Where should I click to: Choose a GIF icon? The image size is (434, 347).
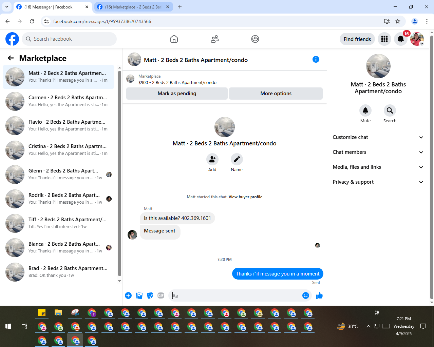[161, 295]
